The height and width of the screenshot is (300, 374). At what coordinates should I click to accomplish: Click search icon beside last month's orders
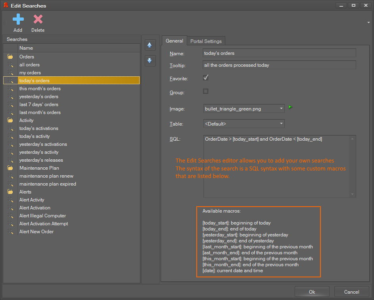pyautogui.click(x=10, y=112)
